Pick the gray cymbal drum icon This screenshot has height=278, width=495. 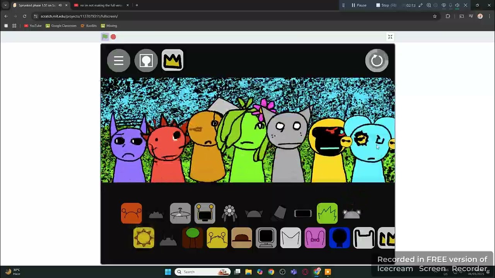coord(180,213)
